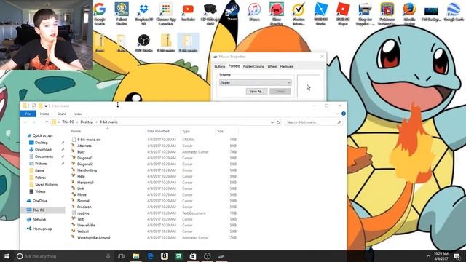Expand the Explorer ribbon chevron
Image resolution: width=466 pixels, height=262 pixels.
click(337, 114)
